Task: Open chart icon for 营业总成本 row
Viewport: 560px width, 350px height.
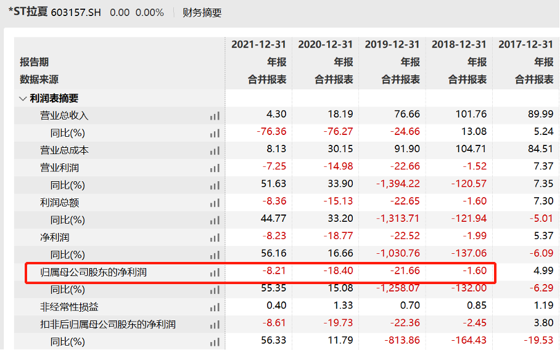Action: 214,150
